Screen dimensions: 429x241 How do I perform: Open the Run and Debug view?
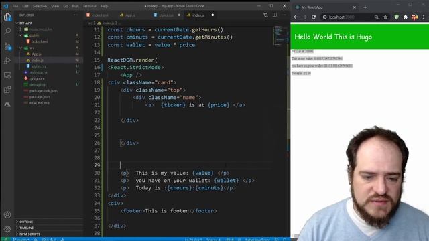coord(7,61)
